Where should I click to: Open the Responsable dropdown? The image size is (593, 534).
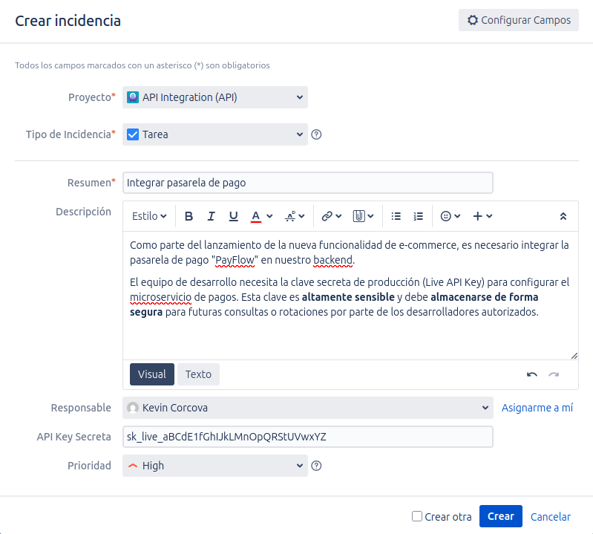click(307, 408)
